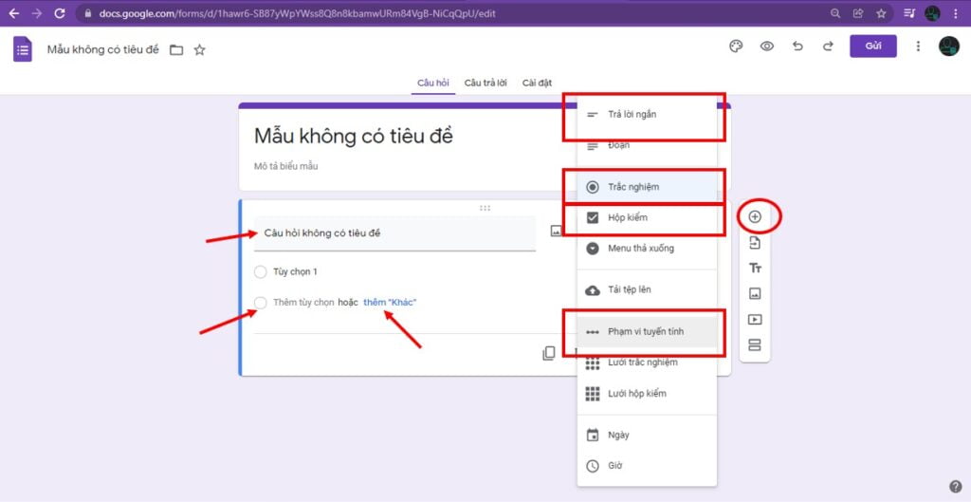Viewport: 971px width, 502px height.
Task: Switch to the 'Câu trả lời' tab
Action: [x=485, y=84]
